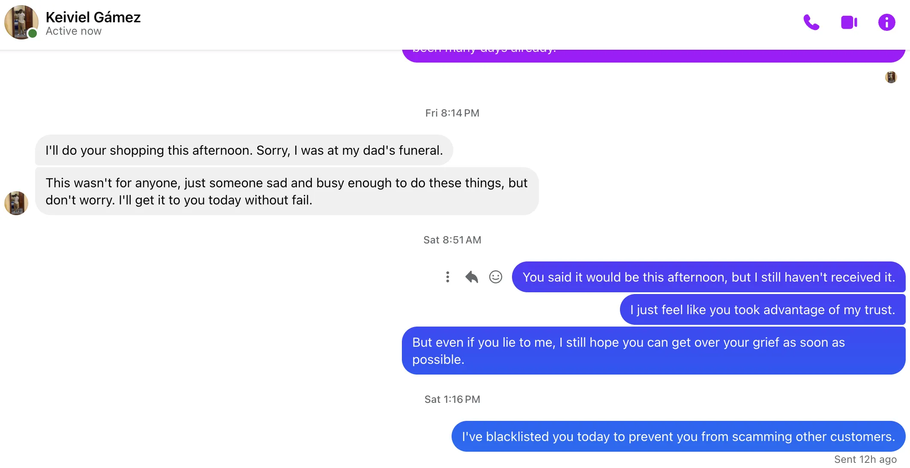This screenshot has height=468, width=910.
Task: Click the Fri 8:14 PM timestamp
Action: tap(452, 113)
